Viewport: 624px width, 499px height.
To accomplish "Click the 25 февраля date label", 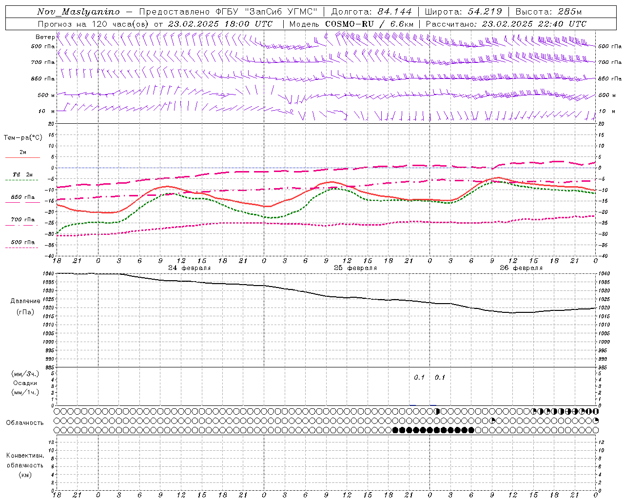I will [x=355, y=268].
